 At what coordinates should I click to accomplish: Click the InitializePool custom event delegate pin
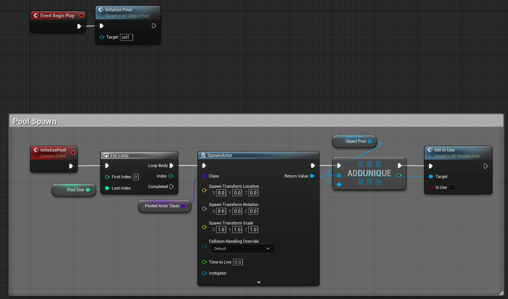tap(73, 153)
